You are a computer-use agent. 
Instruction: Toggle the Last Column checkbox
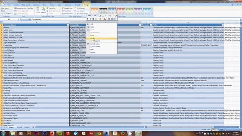pos(75,11)
